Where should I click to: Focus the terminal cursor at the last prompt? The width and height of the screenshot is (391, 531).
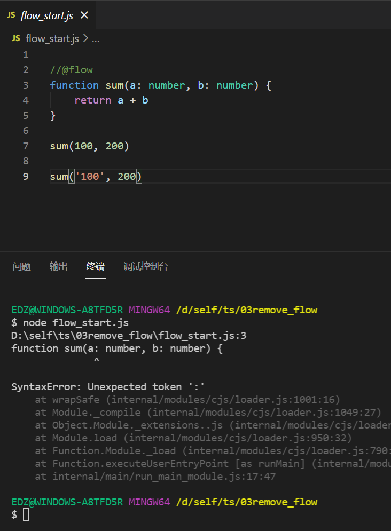26,515
